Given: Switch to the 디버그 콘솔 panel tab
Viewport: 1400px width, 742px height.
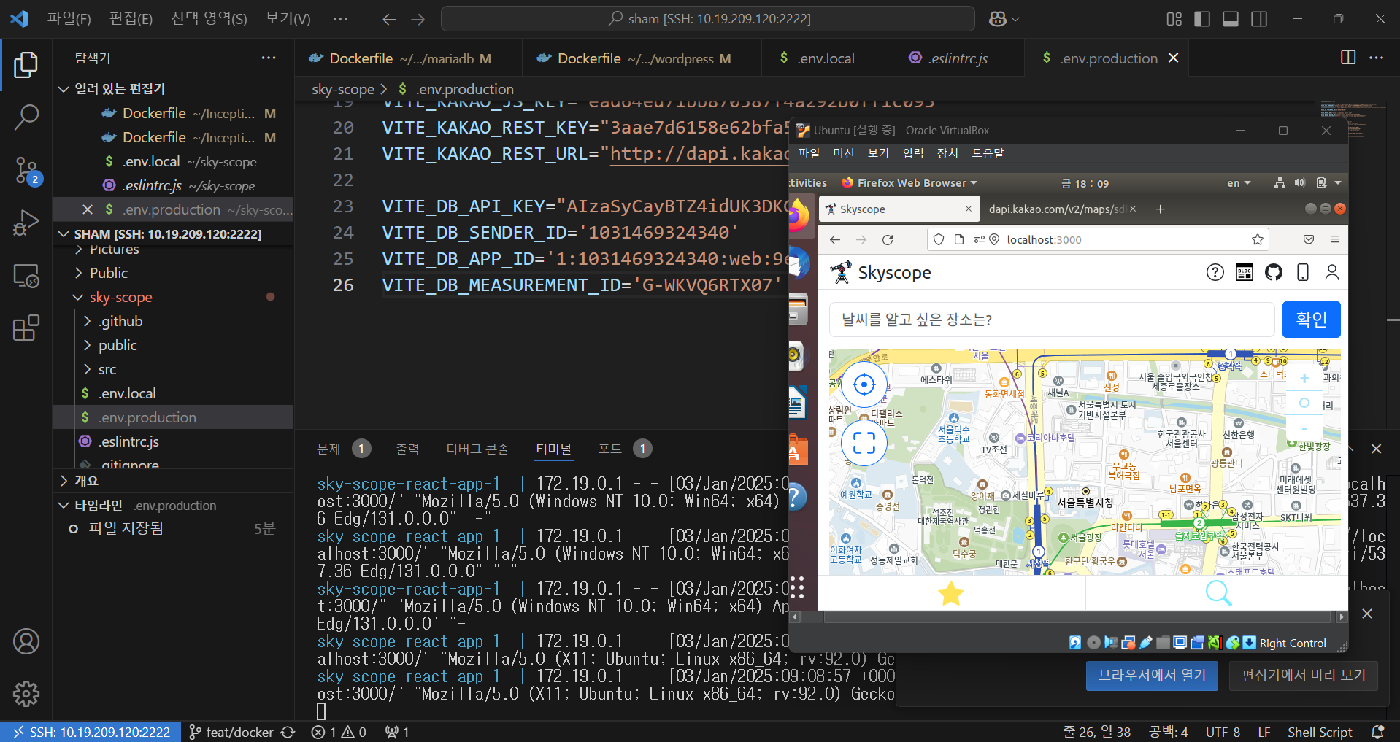Looking at the screenshot, I should (x=477, y=449).
